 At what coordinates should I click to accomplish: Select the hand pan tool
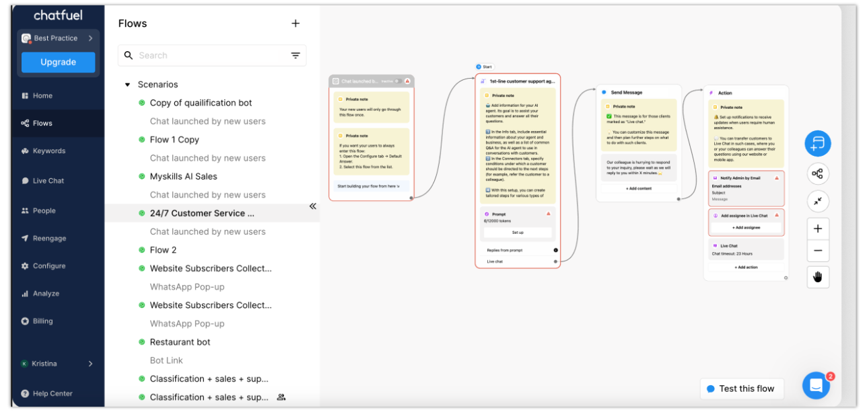tap(818, 277)
